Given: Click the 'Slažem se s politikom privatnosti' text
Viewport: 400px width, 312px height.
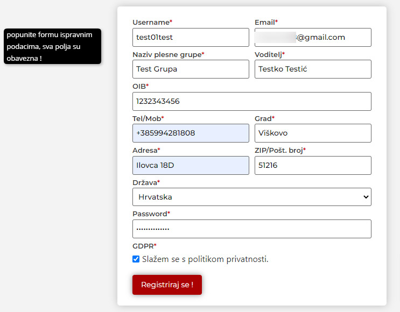Looking at the screenshot, I should (205, 259).
